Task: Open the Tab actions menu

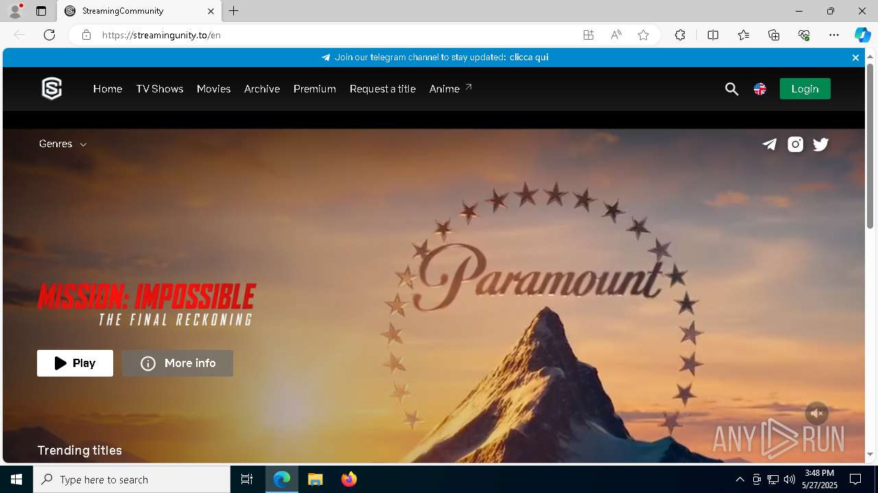Action: [x=41, y=11]
